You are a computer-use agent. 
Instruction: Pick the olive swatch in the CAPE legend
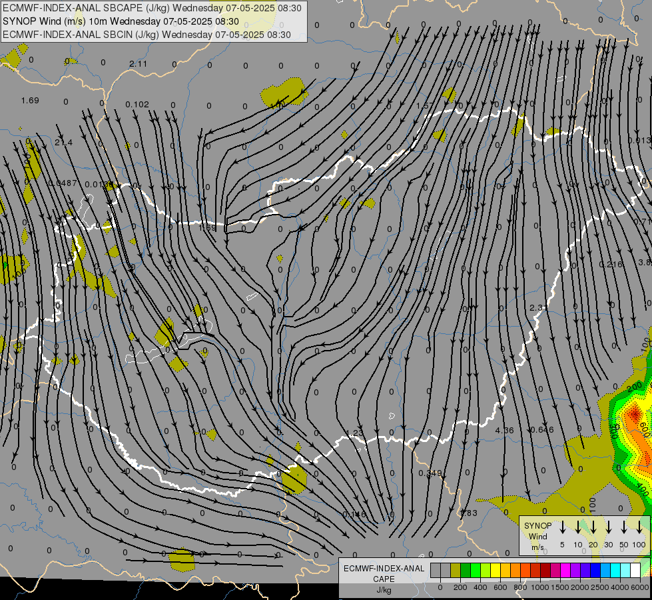(x=456, y=570)
